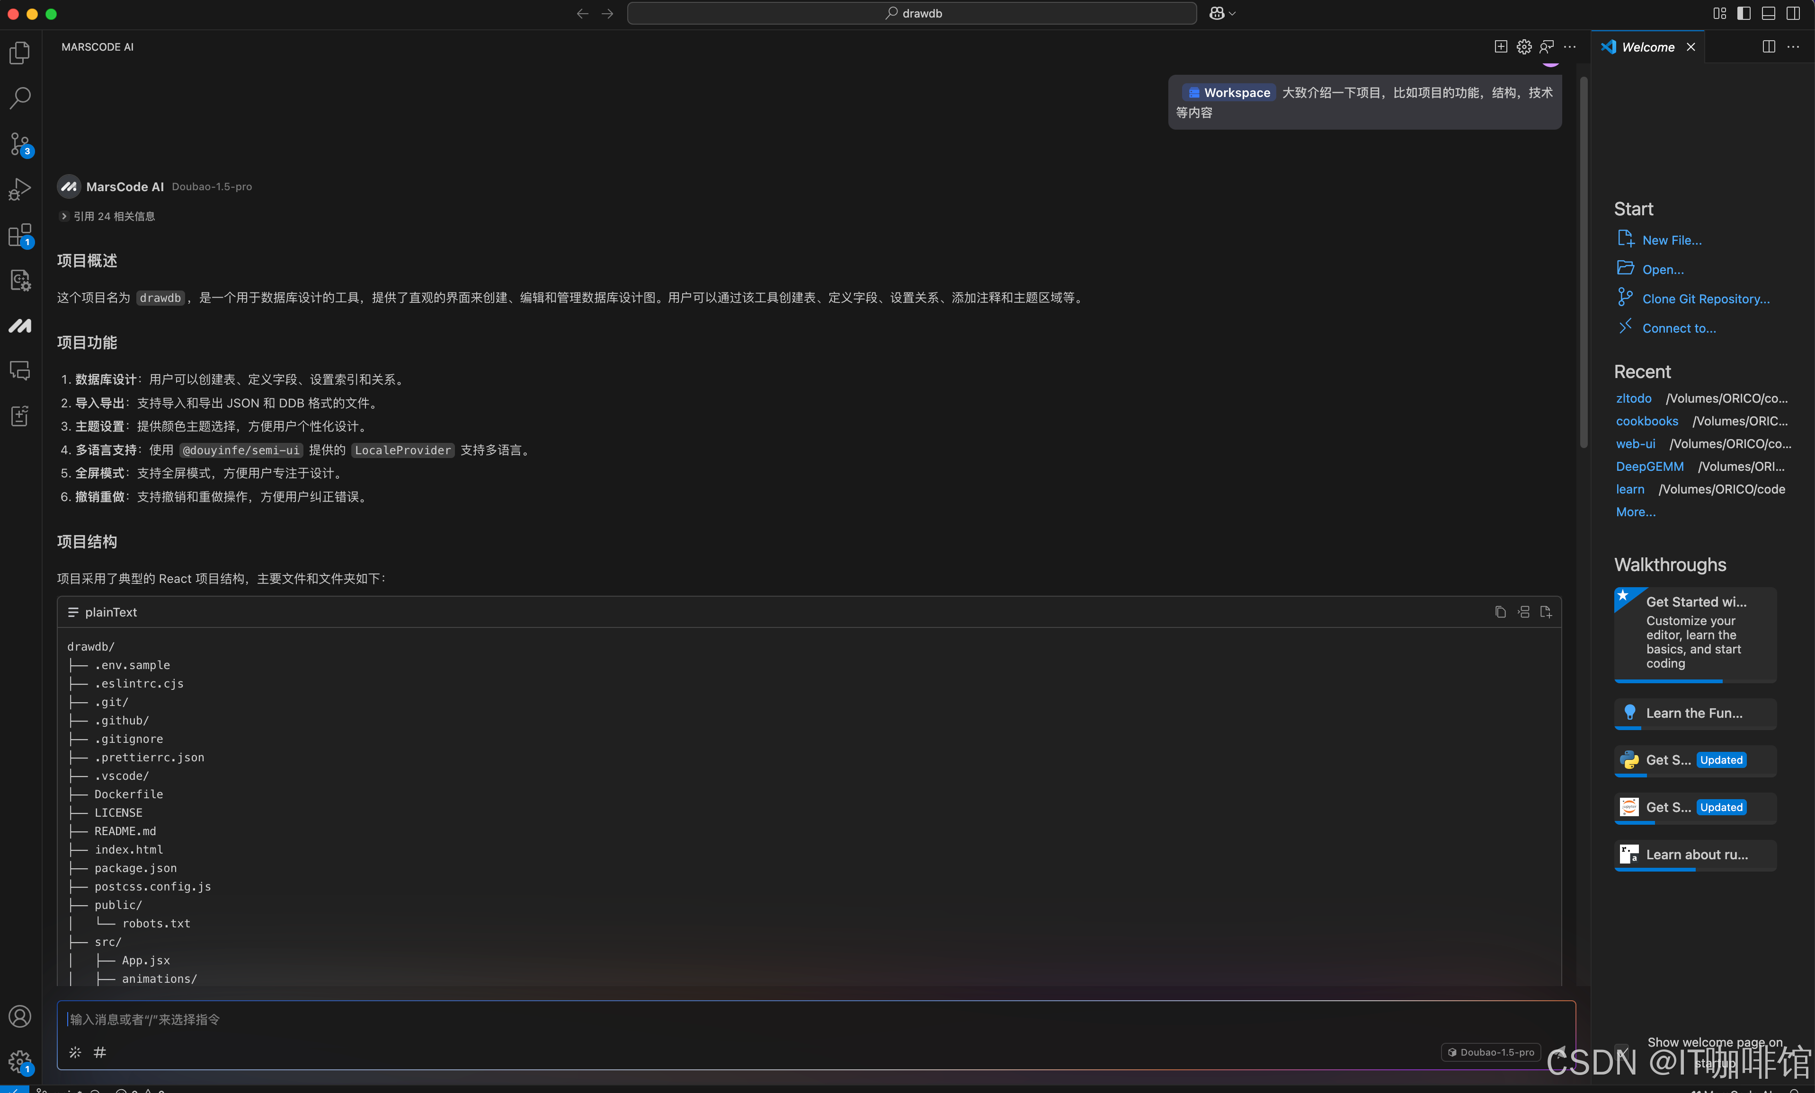This screenshot has width=1815, height=1093.
Task: Open the Source Control view
Action: (x=20, y=143)
